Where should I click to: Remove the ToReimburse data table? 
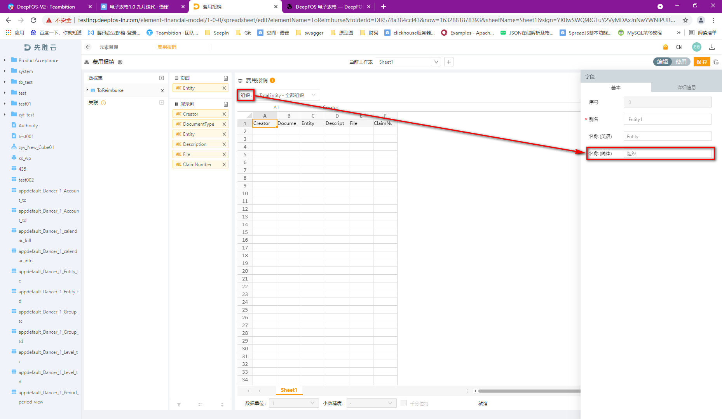[162, 90]
